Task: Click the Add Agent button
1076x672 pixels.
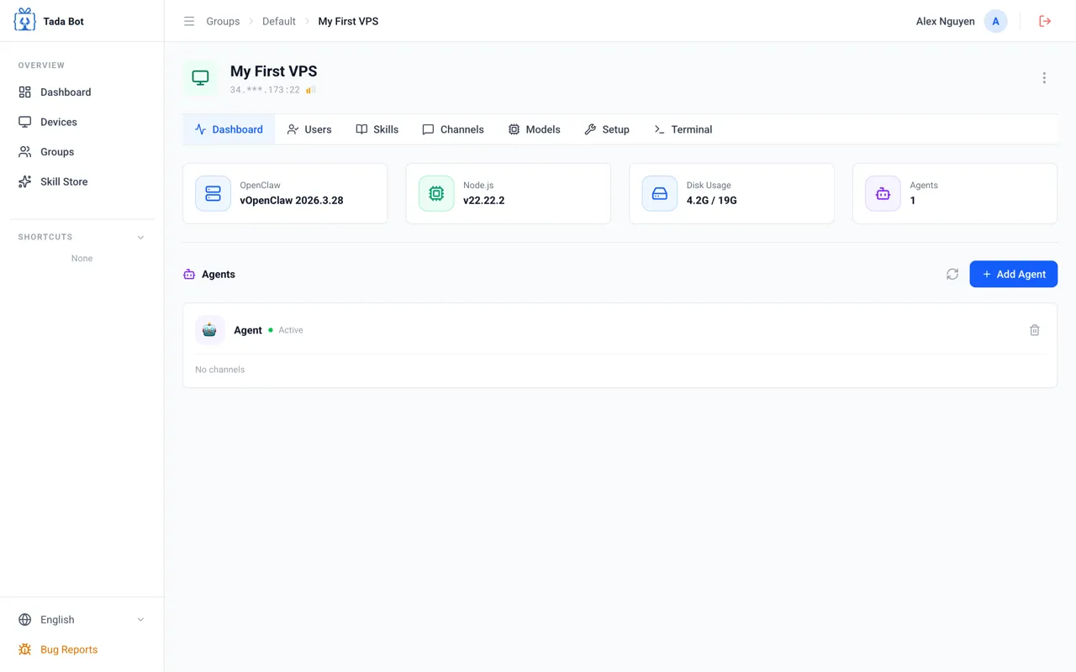Action: (x=1014, y=274)
